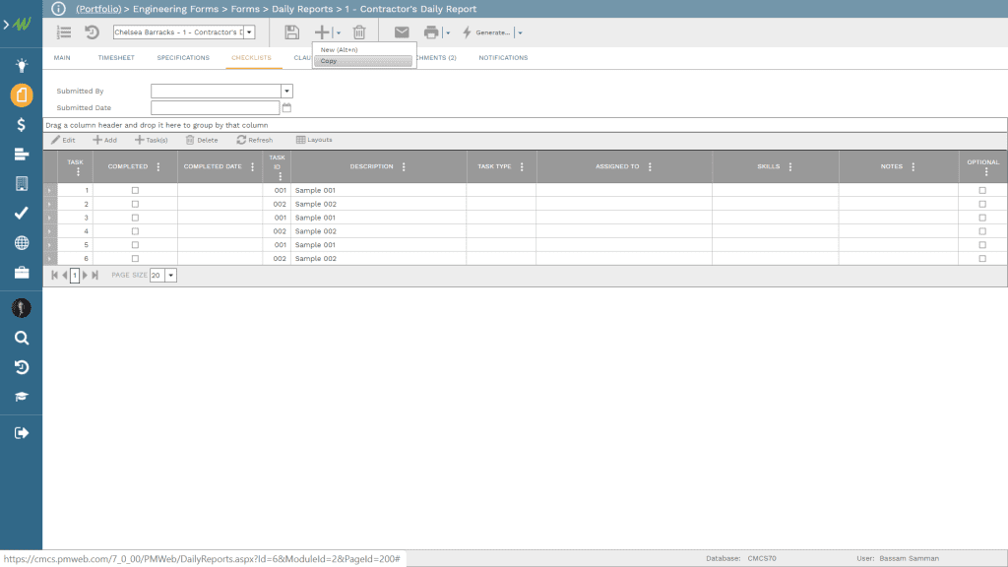This screenshot has height=567, width=1008.
Task: Expand row for task 1
Action: tap(50, 190)
